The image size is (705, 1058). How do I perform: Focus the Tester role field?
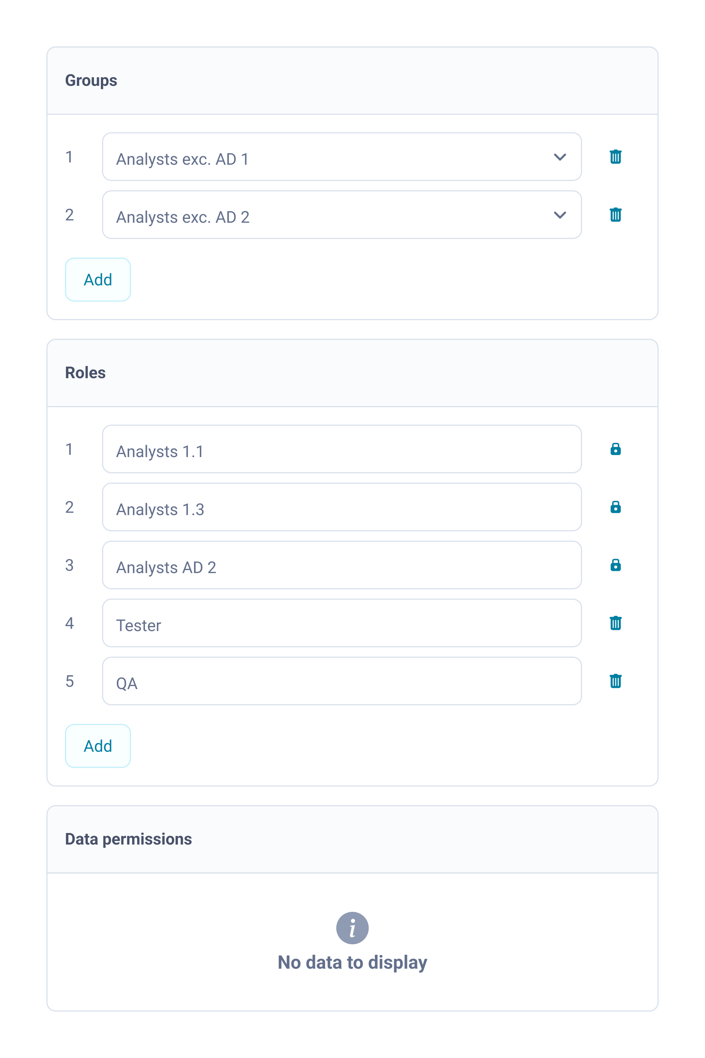(x=342, y=623)
